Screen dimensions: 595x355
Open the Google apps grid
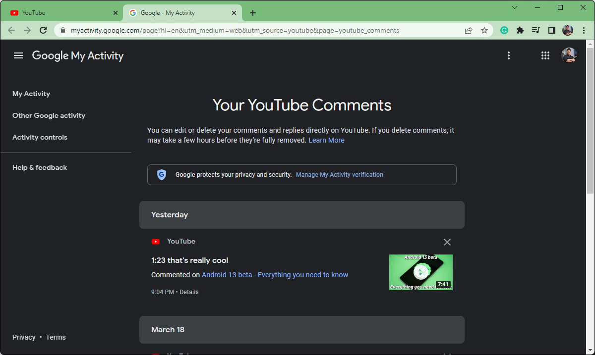pos(545,55)
